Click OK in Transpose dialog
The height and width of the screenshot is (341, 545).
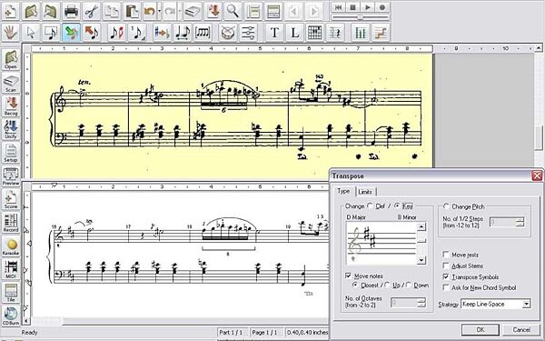pos(481,329)
